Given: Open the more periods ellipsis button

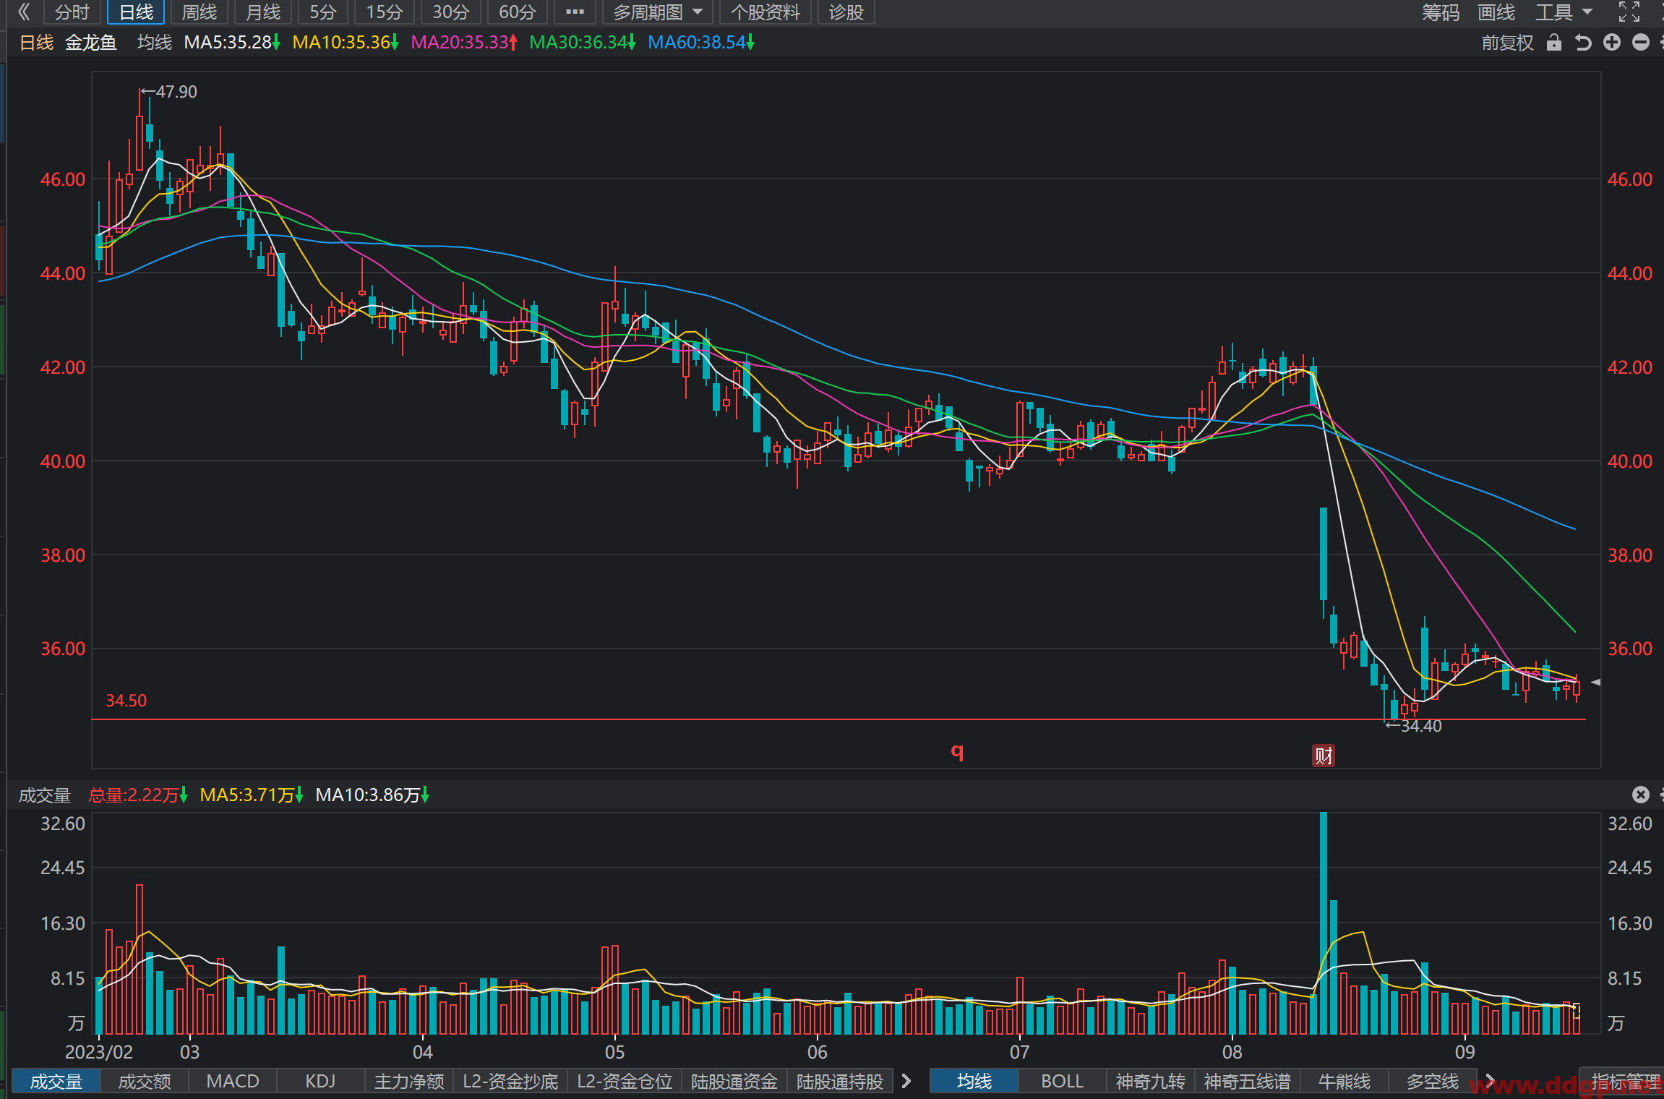Looking at the screenshot, I should point(575,12).
